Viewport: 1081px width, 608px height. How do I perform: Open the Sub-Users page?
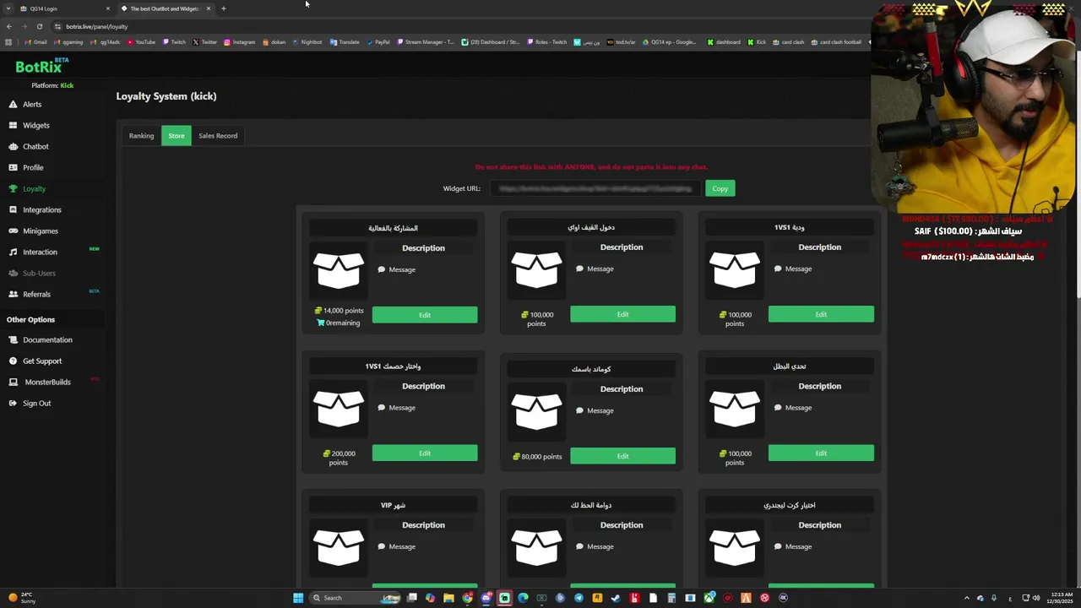[x=39, y=273]
